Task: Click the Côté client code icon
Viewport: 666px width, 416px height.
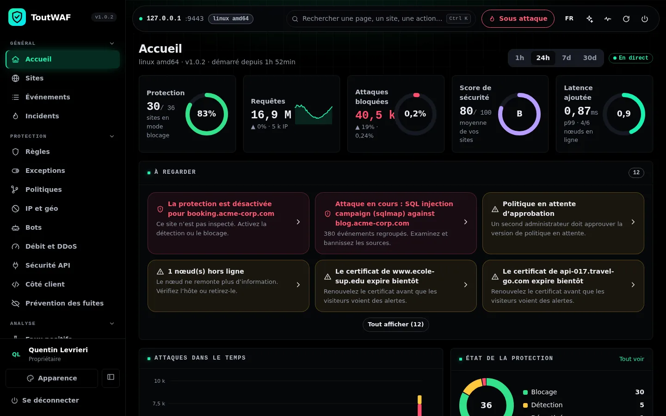Action: [x=15, y=284]
